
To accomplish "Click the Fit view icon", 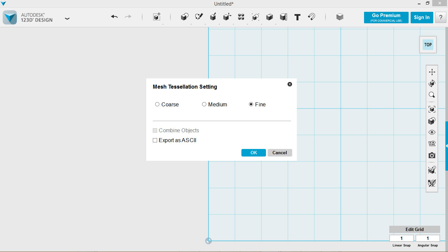I will pyautogui.click(x=432, y=109).
